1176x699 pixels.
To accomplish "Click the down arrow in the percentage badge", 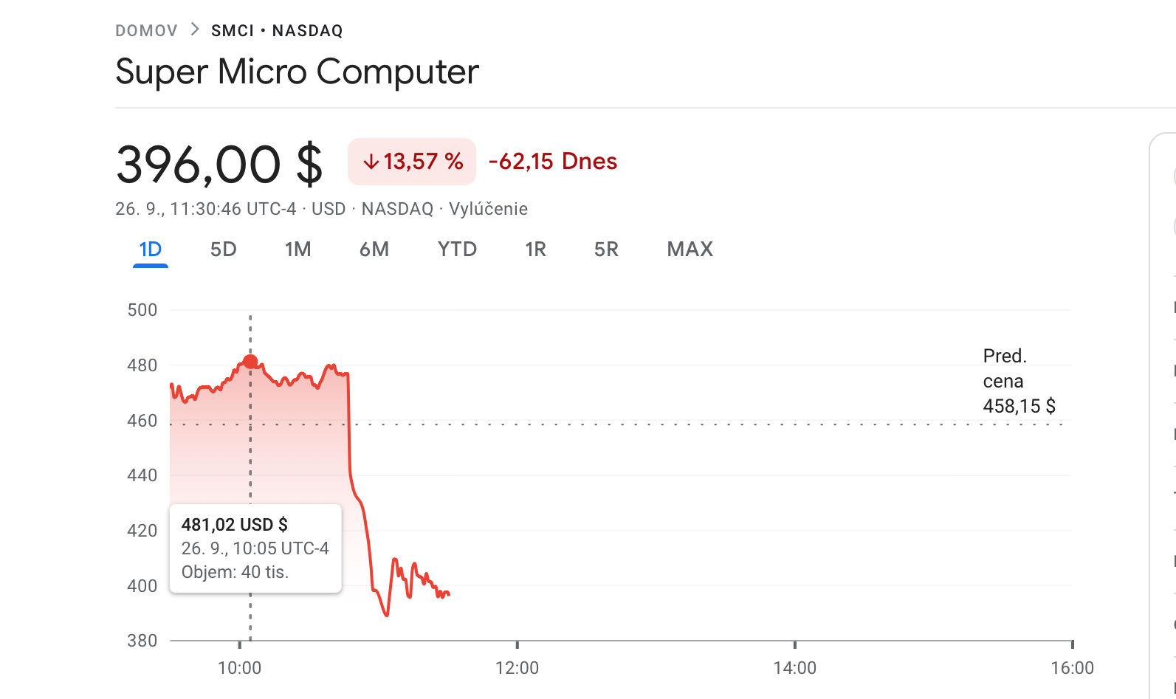I will (371, 162).
